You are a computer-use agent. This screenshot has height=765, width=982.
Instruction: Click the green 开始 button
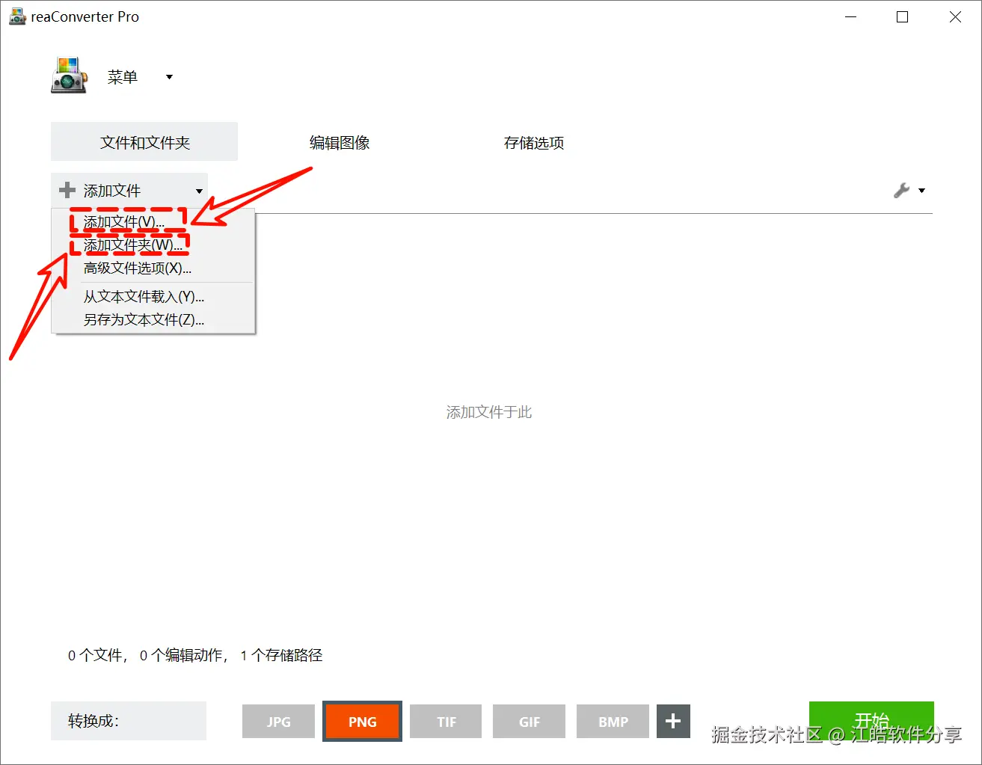tap(871, 721)
